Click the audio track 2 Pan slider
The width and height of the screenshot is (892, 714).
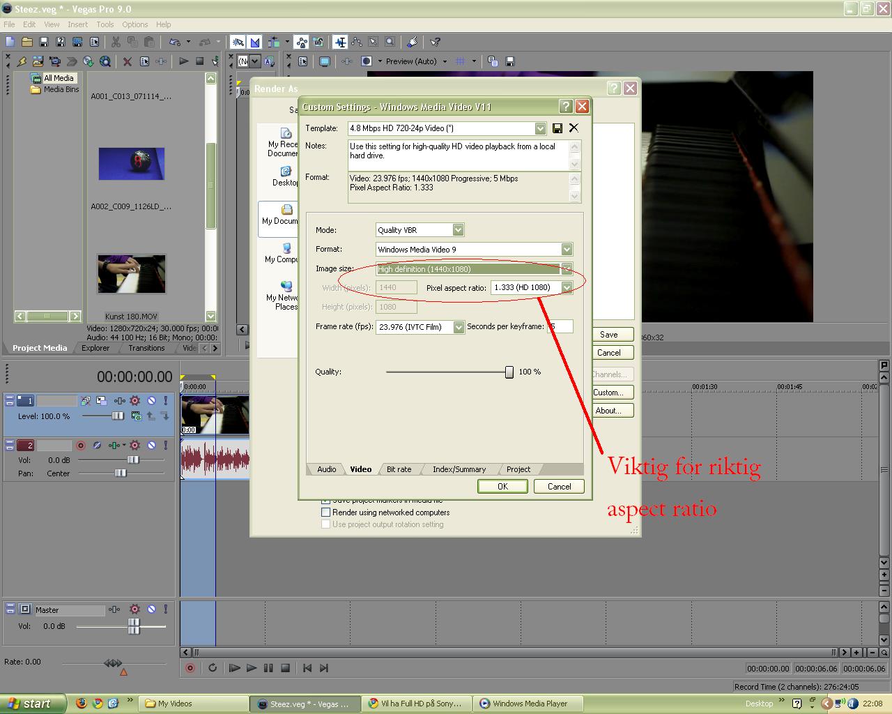(x=121, y=473)
